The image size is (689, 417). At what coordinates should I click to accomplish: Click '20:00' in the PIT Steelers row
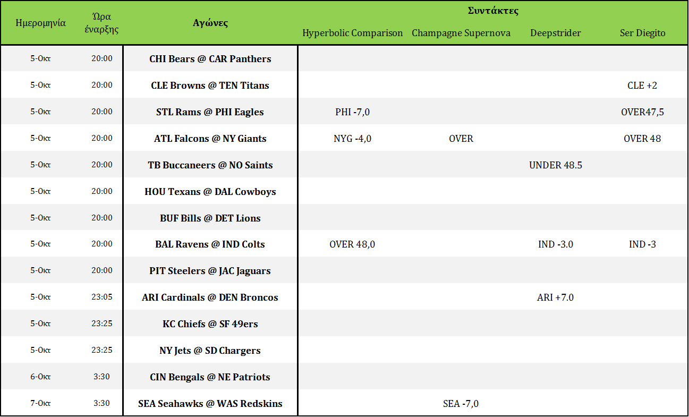102,270
